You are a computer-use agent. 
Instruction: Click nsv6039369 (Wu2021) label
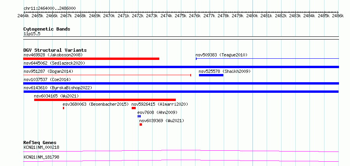(162, 121)
